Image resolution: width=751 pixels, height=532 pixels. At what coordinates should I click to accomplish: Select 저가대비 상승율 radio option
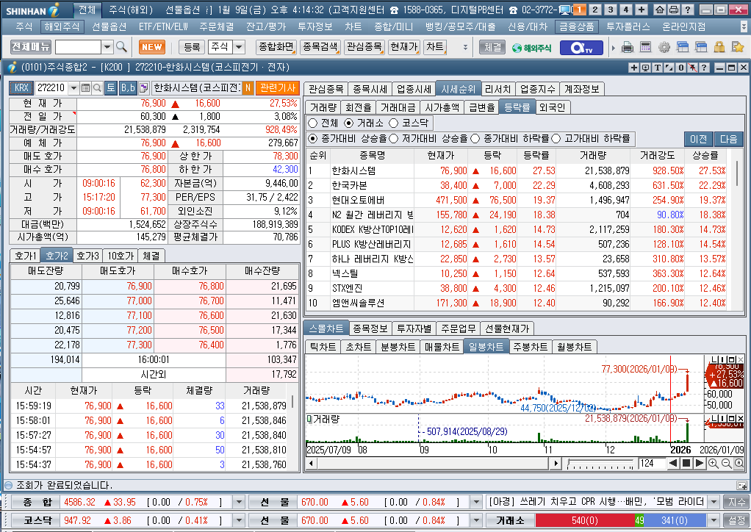coord(394,139)
